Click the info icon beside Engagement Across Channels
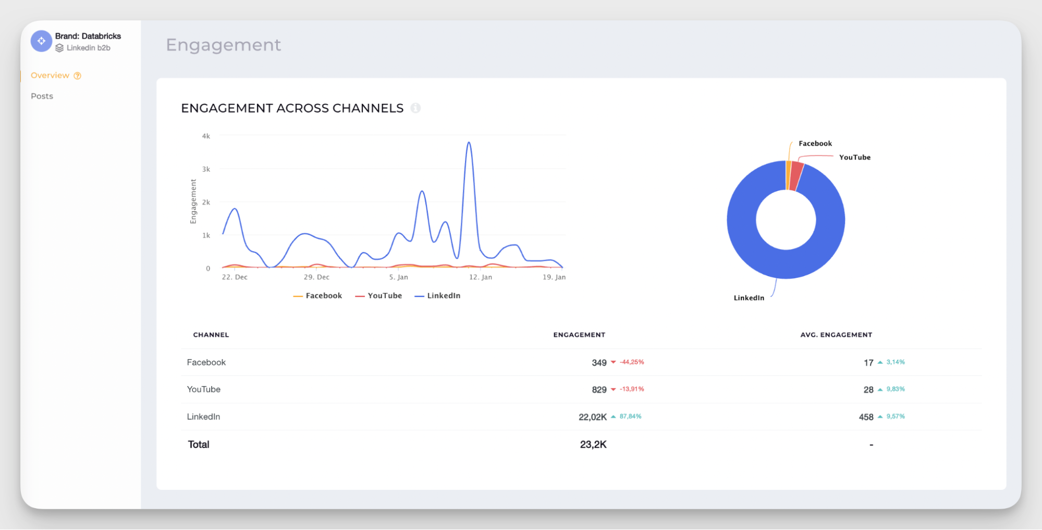1042x530 pixels. click(415, 108)
